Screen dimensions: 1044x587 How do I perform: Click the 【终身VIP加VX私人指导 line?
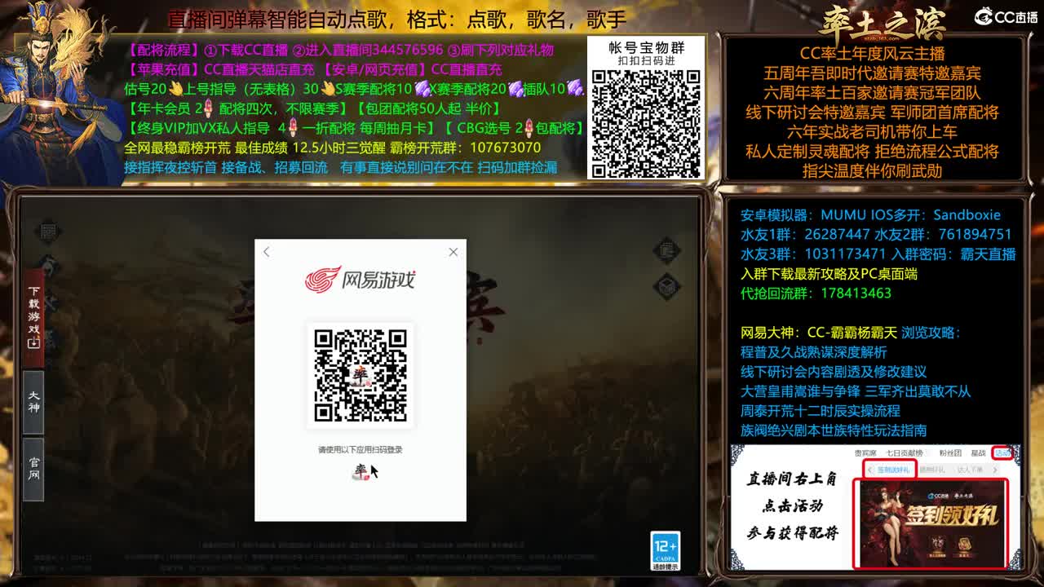[x=356, y=128]
